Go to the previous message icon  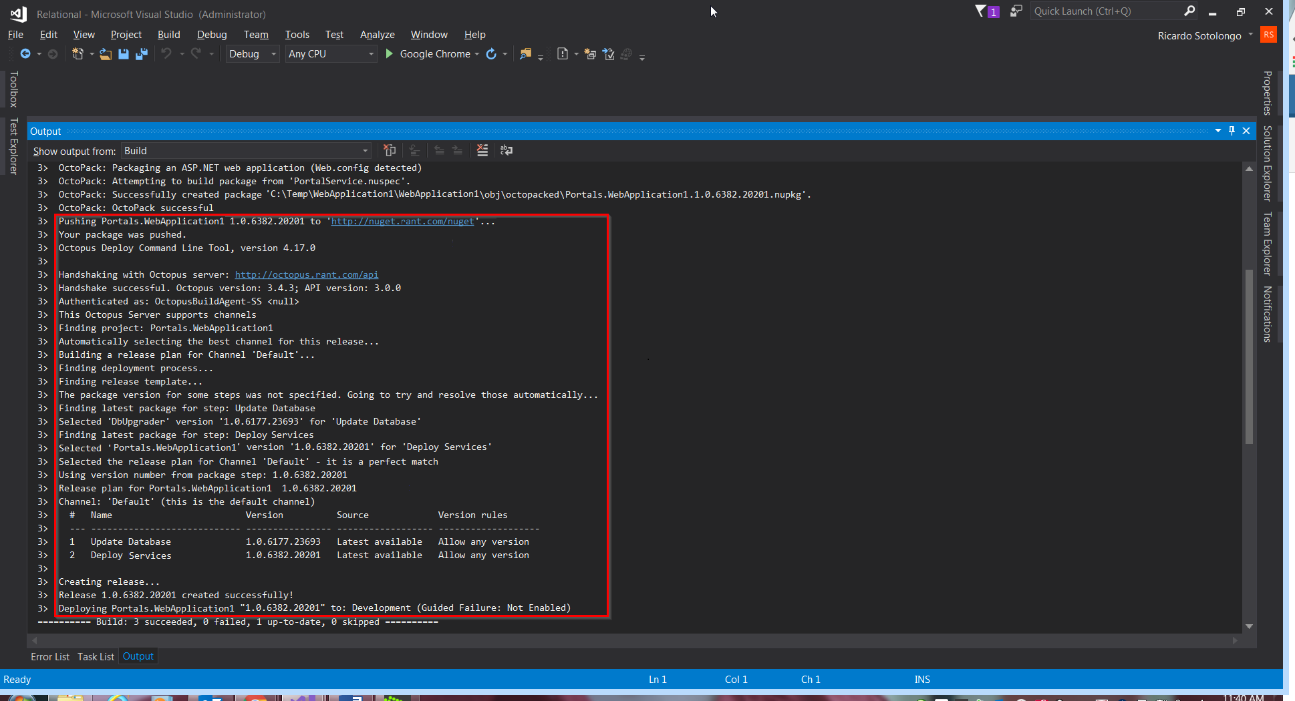click(439, 150)
